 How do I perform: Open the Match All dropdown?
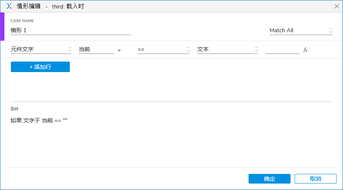(301, 30)
